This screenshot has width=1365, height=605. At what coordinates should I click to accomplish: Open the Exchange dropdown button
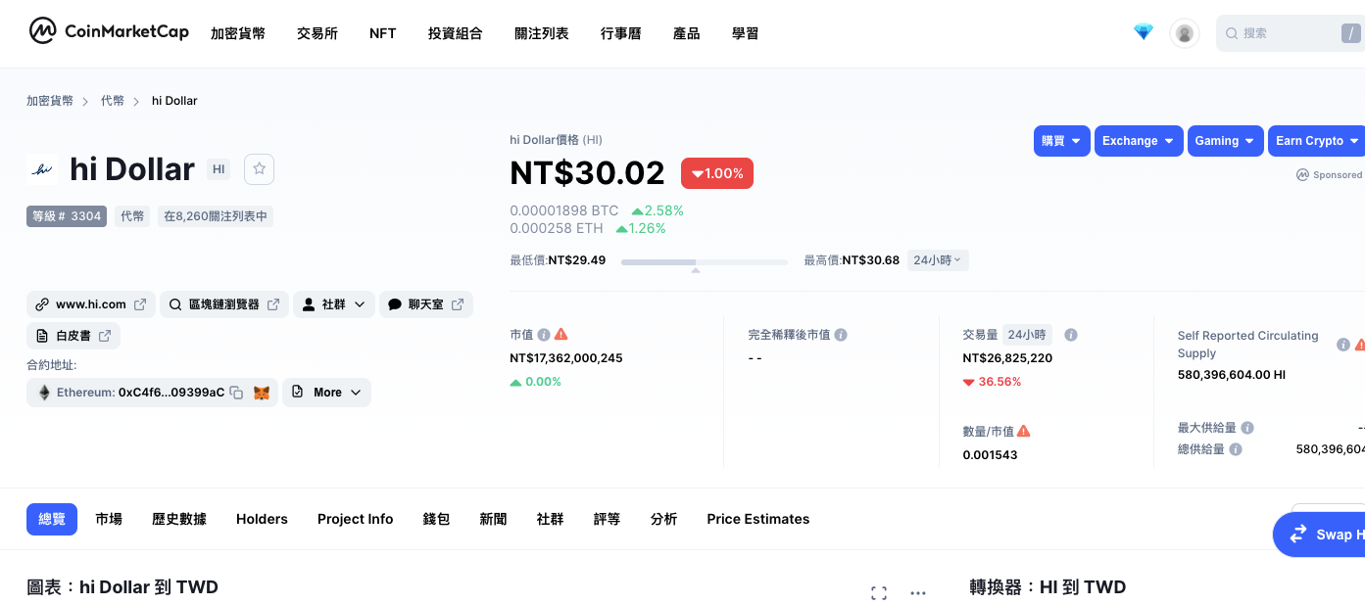coord(1139,141)
